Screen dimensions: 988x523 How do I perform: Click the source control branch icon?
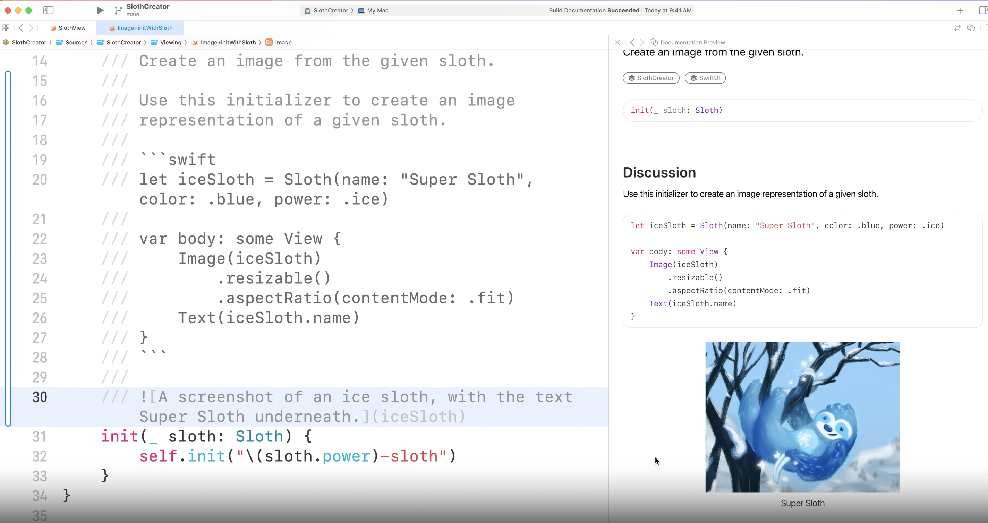(x=118, y=10)
